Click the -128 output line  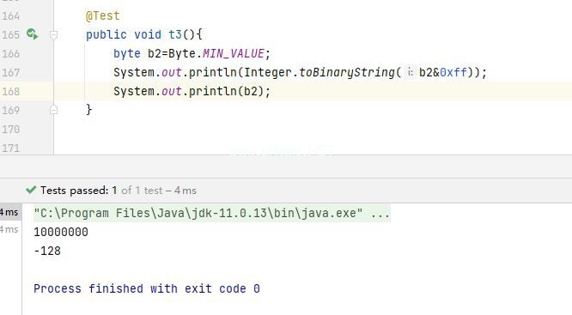pos(47,251)
